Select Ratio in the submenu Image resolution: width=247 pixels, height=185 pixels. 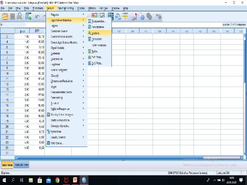99,51
